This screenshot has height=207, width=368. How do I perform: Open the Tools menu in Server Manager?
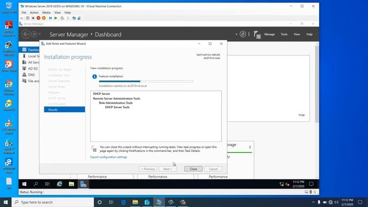coord(284,34)
